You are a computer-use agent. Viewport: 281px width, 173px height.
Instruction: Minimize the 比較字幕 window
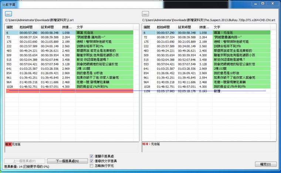(255, 4)
